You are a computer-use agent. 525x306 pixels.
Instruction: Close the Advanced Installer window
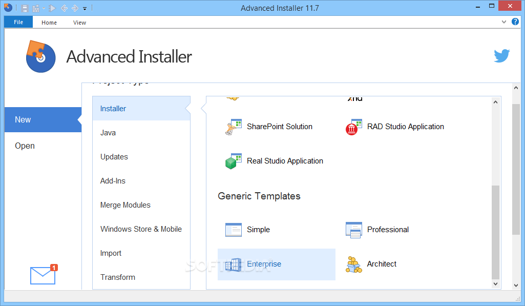tap(510, 6)
